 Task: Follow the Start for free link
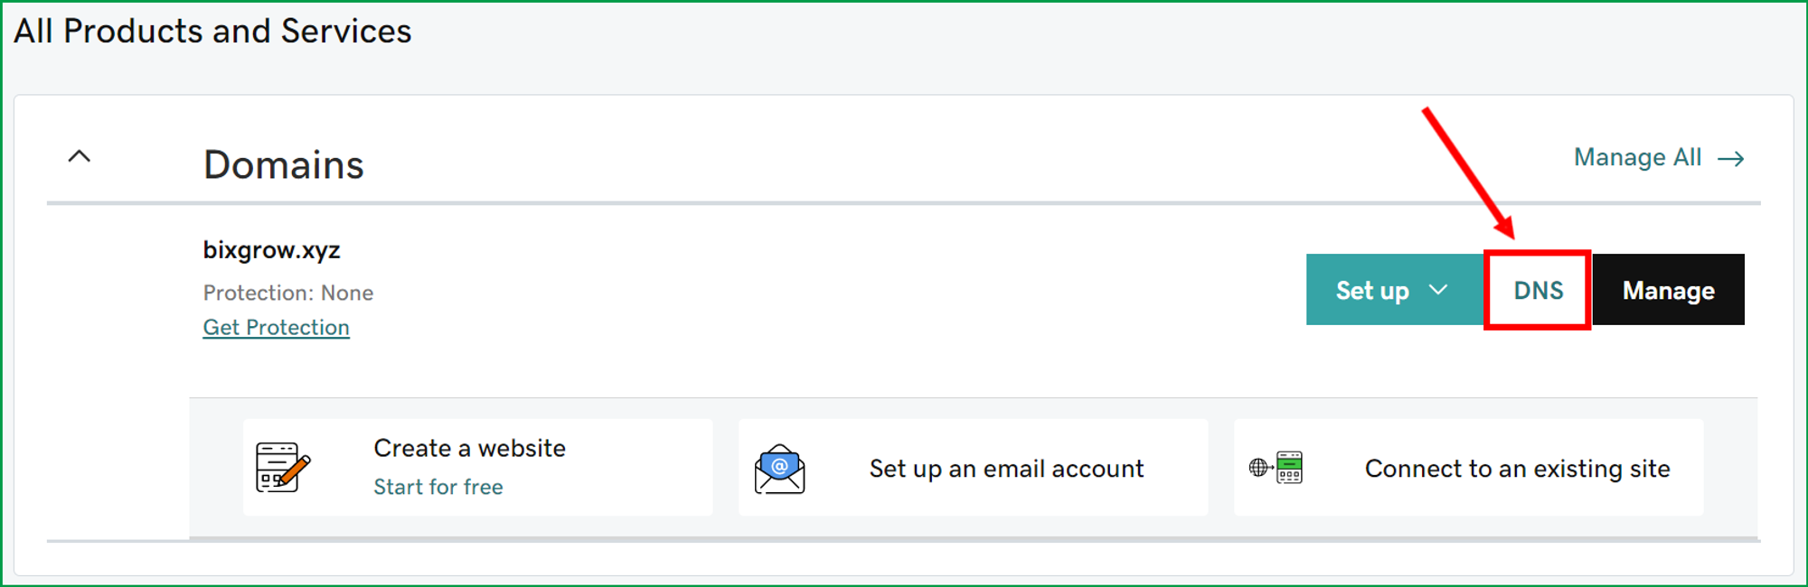[438, 487]
